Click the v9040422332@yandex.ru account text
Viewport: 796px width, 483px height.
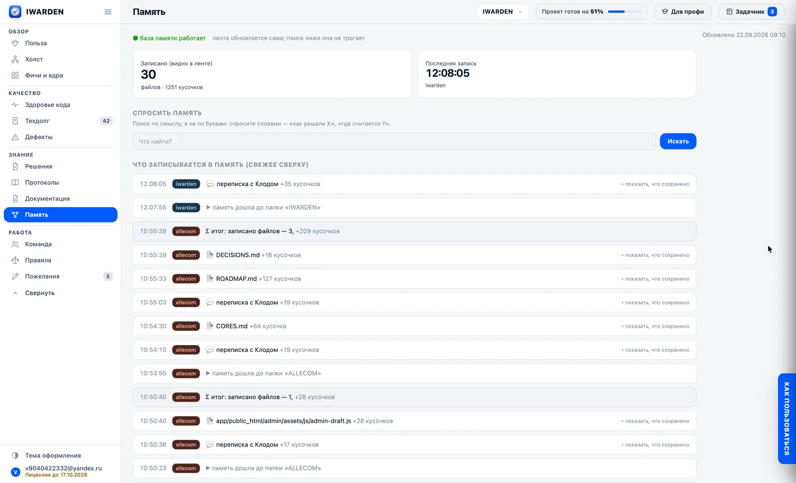tap(63, 468)
